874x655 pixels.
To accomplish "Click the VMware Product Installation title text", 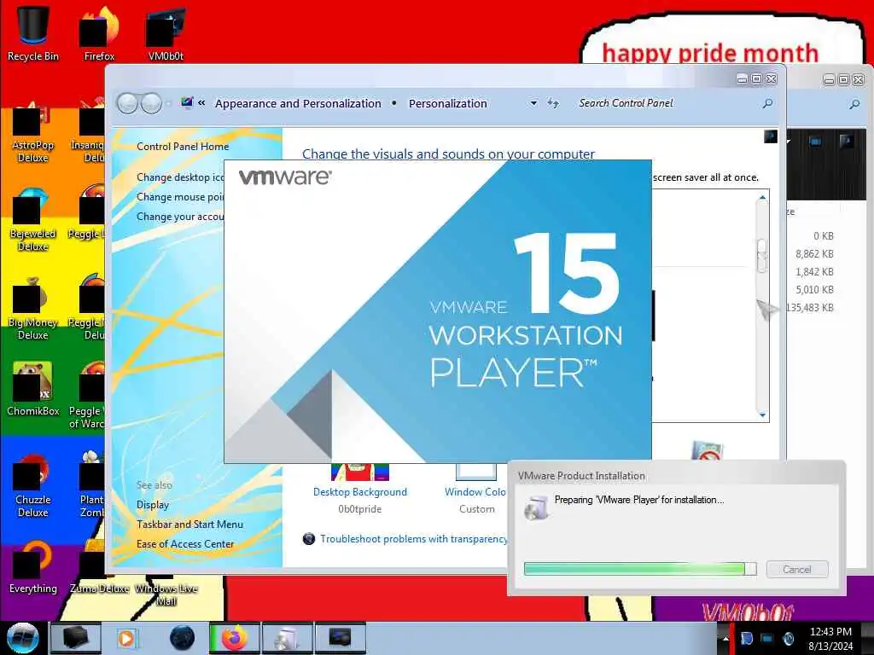I will coord(581,476).
